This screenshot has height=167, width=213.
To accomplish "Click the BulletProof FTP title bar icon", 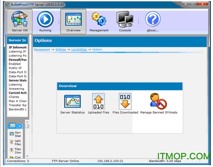I will pos(8,5).
